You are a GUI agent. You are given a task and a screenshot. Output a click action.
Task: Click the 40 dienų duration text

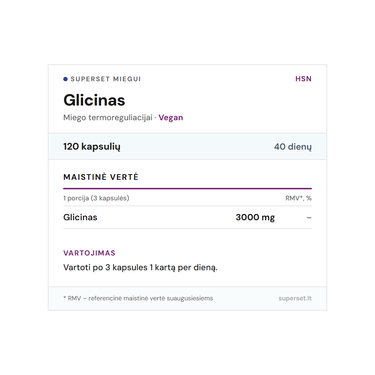[x=293, y=147]
